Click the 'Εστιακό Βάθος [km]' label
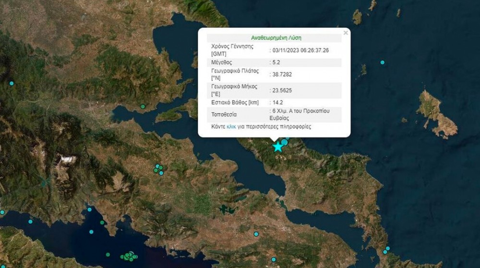 click(235, 102)
